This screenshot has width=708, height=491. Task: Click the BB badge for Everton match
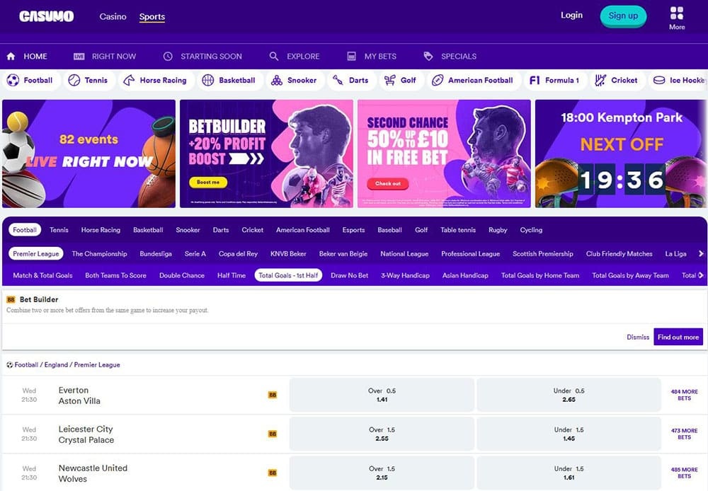click(x=273, y=395)
